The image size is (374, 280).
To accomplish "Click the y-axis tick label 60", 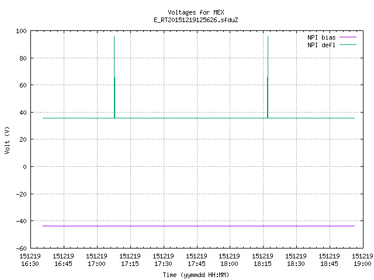I will click(23, 85).
